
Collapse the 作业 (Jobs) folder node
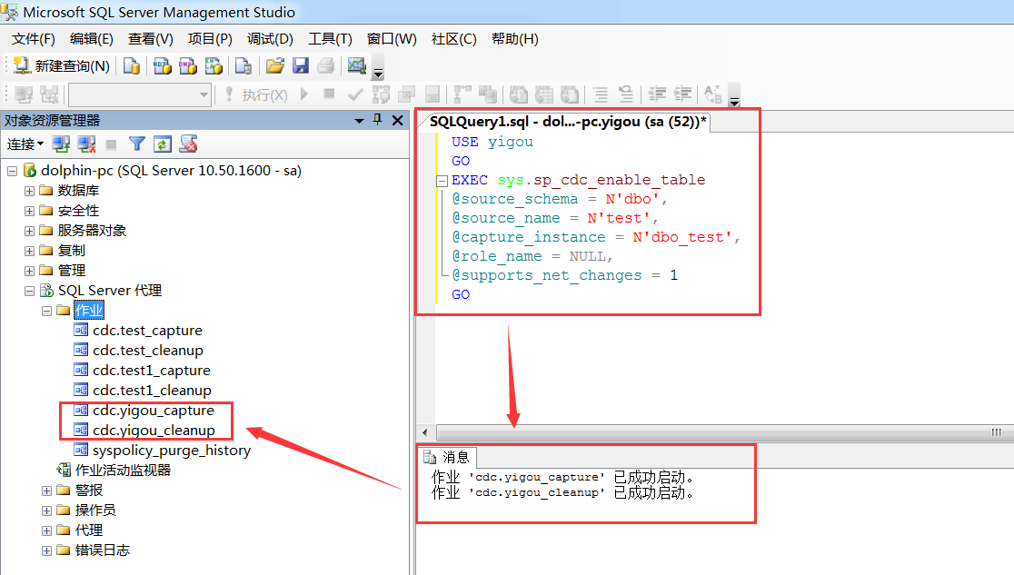pyautogui.click(x=46, y=311)
